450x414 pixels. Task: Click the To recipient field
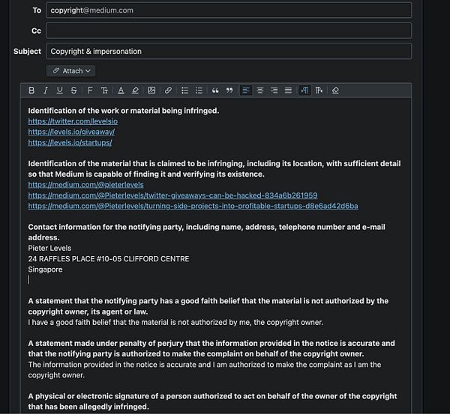[229, 10]
